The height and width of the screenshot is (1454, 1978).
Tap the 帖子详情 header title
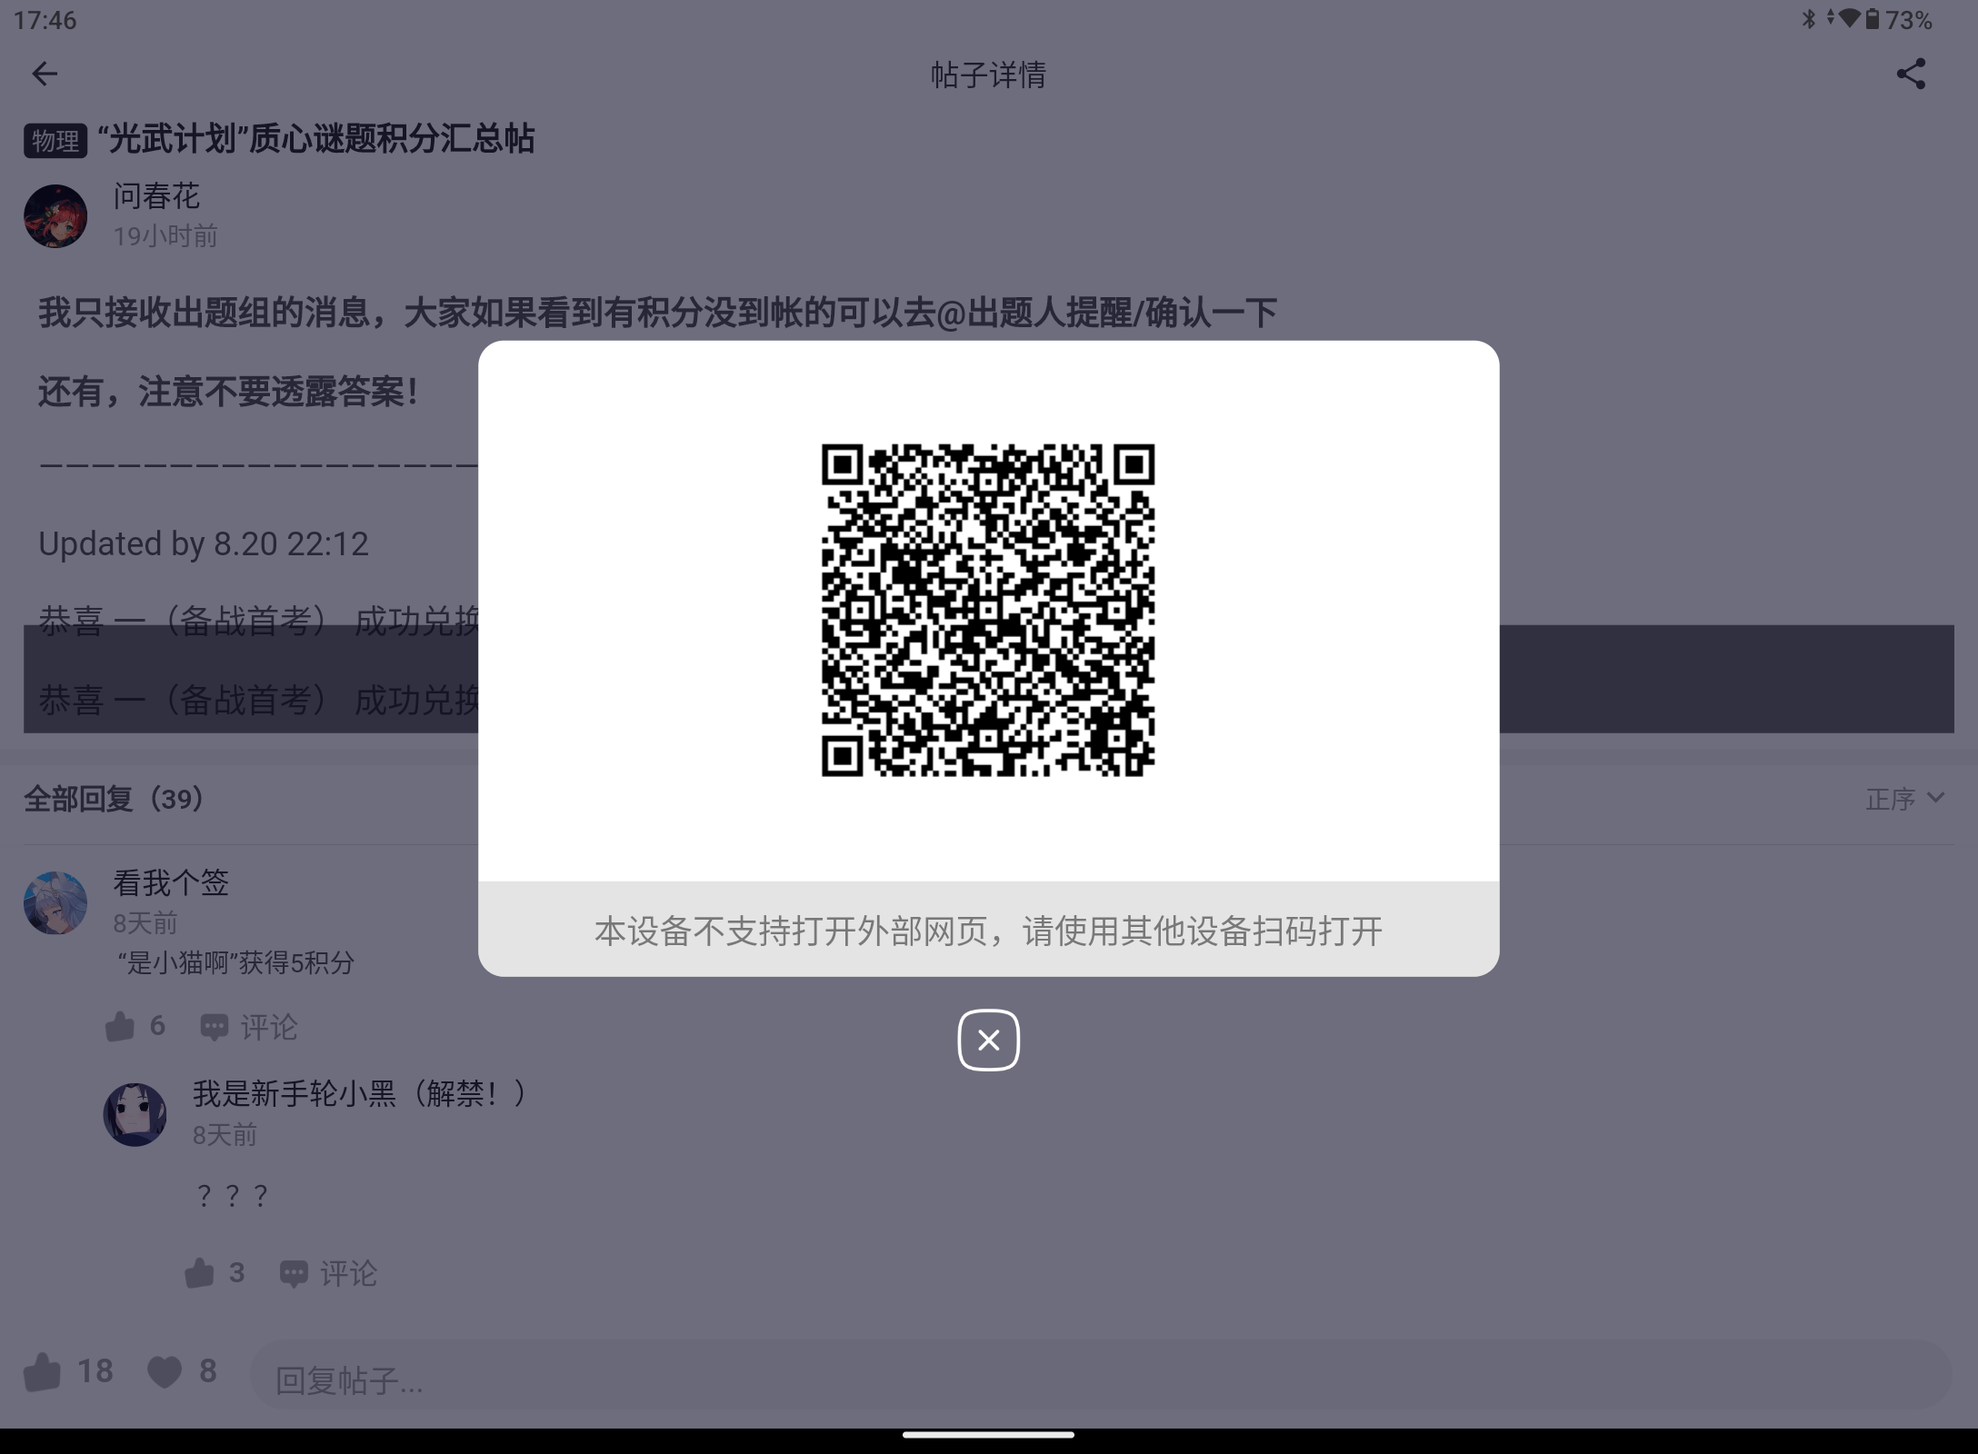pyautogui.click(x=988, y=75)
